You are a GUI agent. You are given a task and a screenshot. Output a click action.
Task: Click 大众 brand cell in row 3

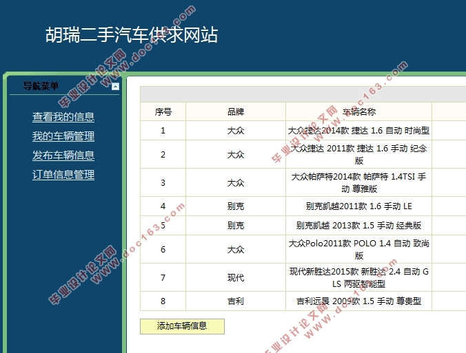[x=236, y=183]
